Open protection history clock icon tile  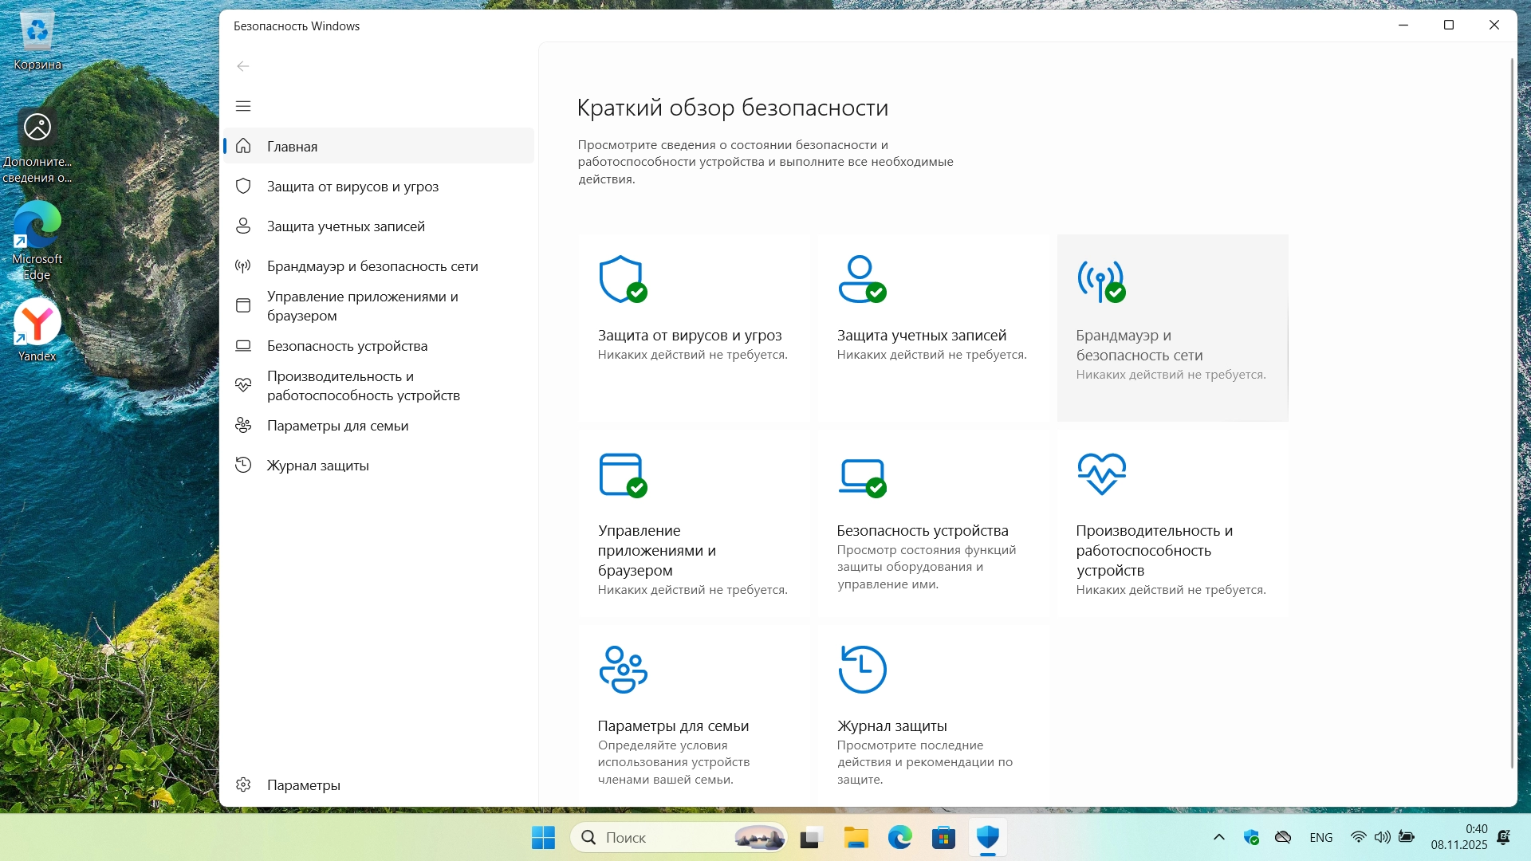[862, 670]
